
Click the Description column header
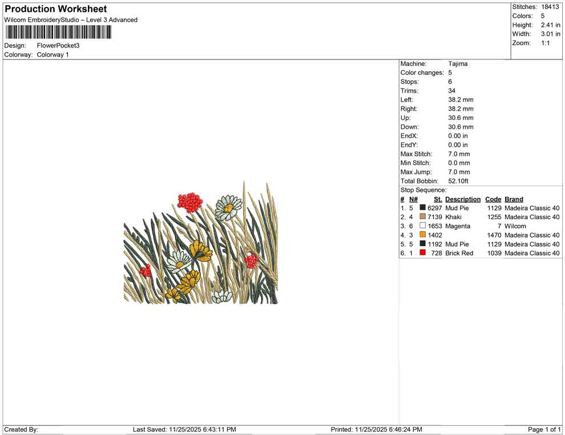(463, 199)
